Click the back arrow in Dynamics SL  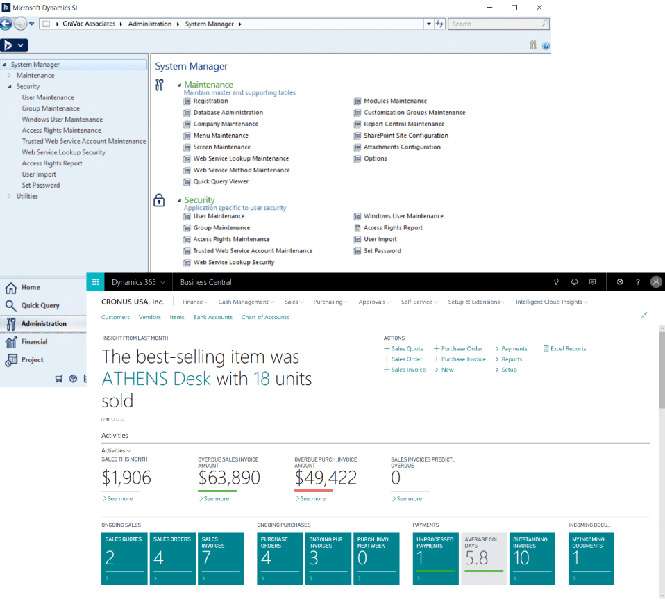6,24
